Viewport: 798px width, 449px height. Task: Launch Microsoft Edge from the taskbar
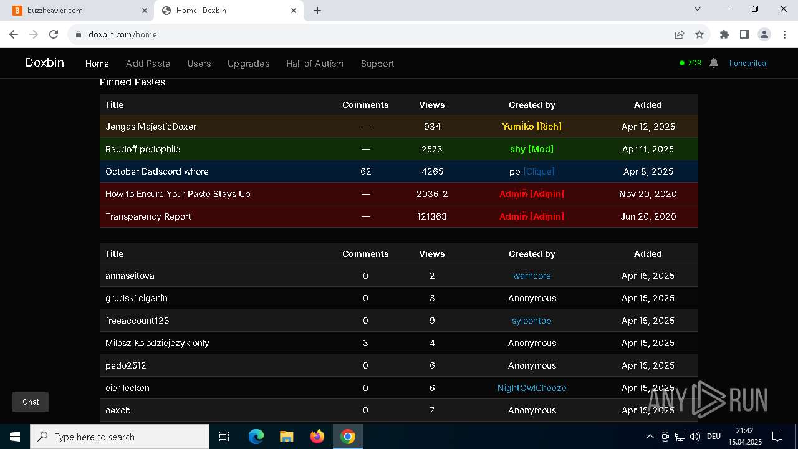[256, 437]
